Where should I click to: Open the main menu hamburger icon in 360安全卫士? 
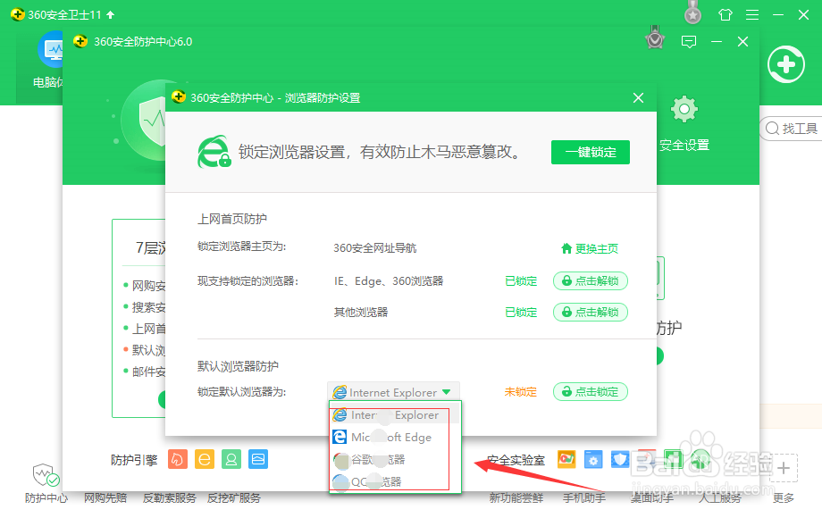752,14
